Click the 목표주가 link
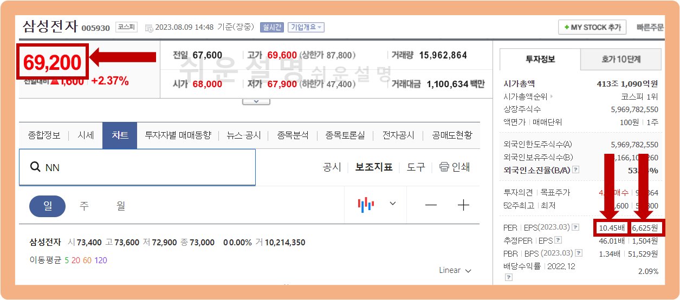680x300 pixels. pyautogui.click(x=555, y=192)
